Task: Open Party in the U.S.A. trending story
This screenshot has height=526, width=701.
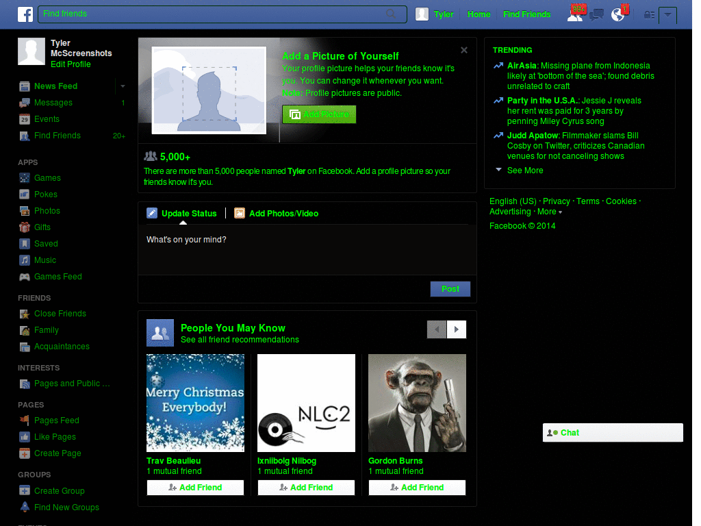Action: click(x=543, y=101)
